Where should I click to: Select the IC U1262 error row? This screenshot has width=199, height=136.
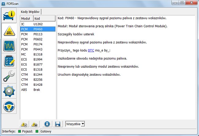point(37,24)
